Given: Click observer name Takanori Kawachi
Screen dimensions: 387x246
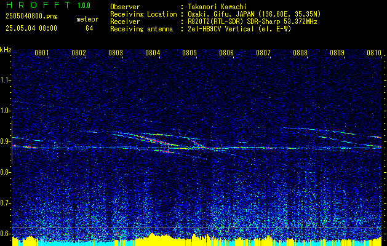Looking at the screenshot, I should pos(217,7).
